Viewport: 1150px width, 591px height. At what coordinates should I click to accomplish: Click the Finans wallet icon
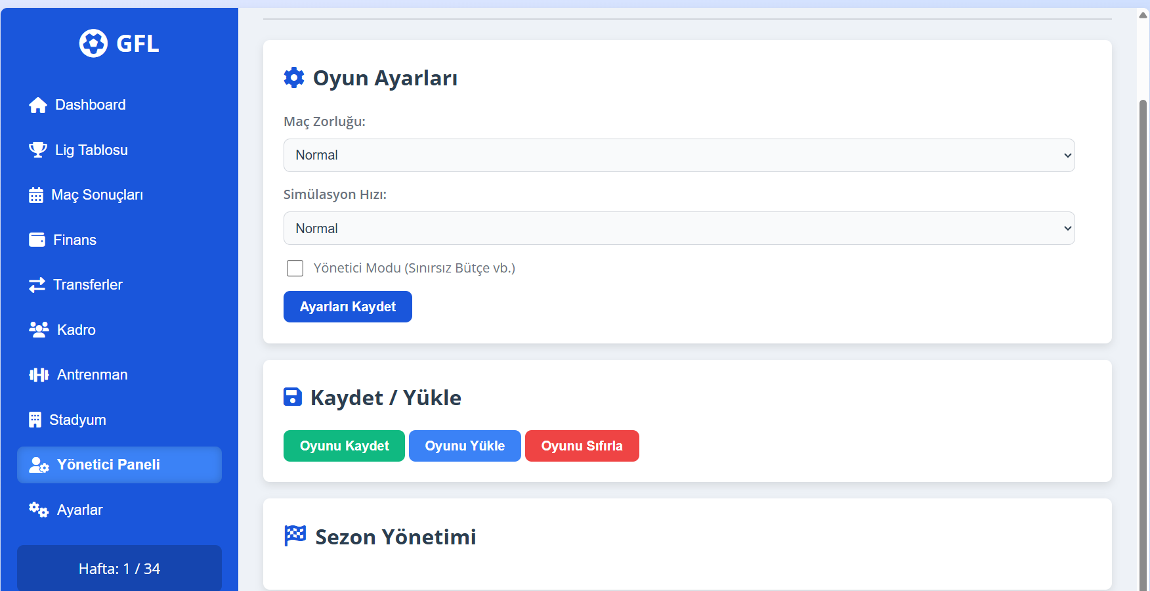coord(37,240)
